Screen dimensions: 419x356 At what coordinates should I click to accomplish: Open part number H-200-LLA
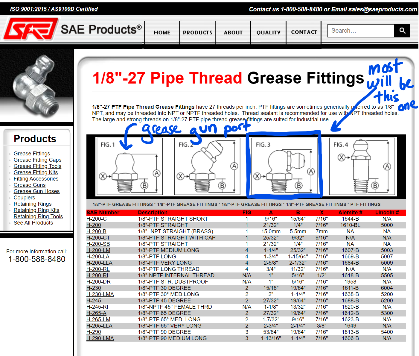99,263
